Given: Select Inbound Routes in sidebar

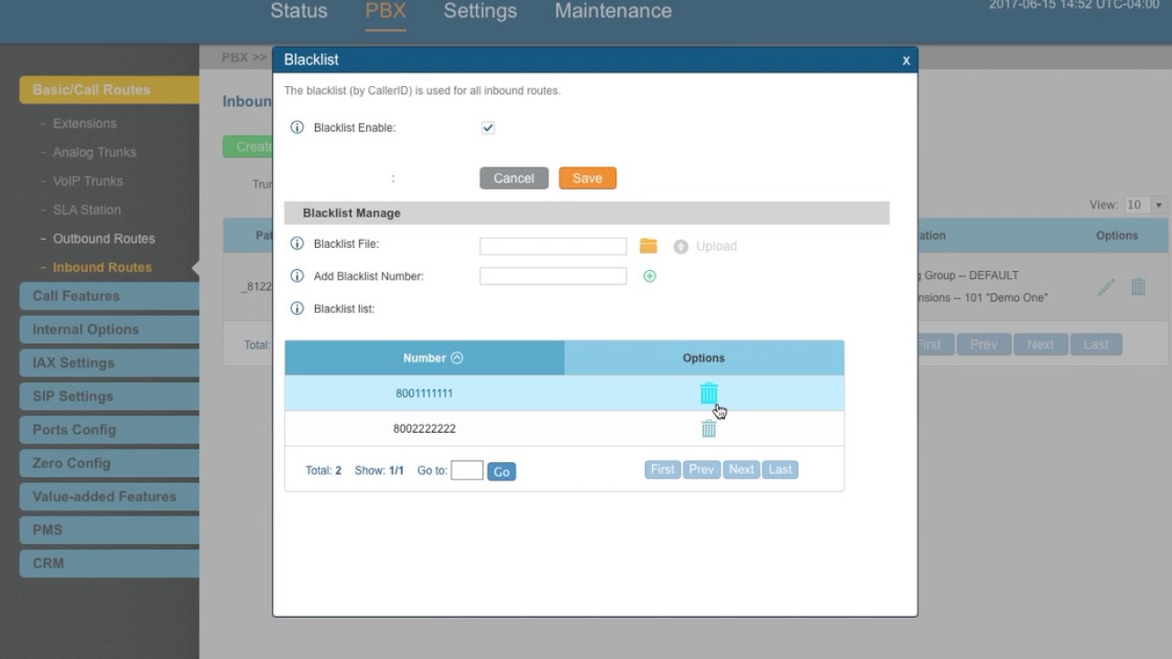Looking at the screenshot, I should click(103, 267).
